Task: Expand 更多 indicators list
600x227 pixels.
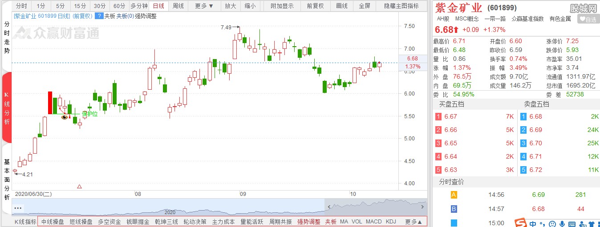Action: [x=413, y=222]
